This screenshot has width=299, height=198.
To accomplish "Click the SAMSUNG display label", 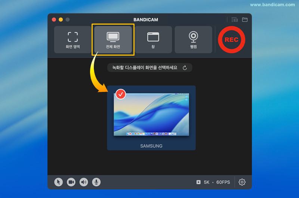I will (x=151, y=146).
